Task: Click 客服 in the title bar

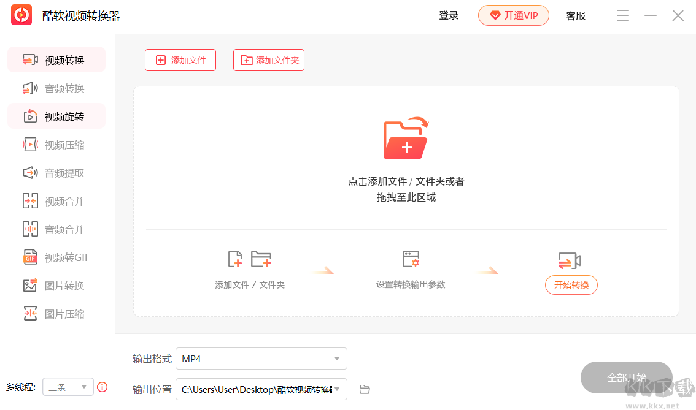Action: click(576, 15)
